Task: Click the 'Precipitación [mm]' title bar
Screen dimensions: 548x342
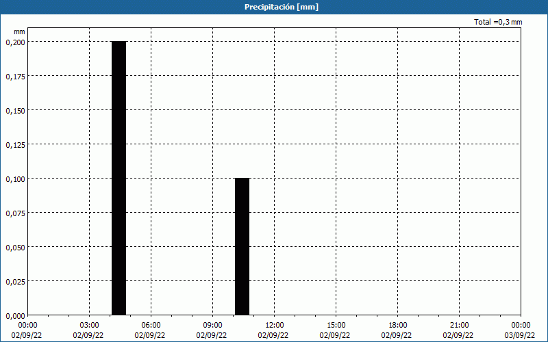Action: pos(274,7)
